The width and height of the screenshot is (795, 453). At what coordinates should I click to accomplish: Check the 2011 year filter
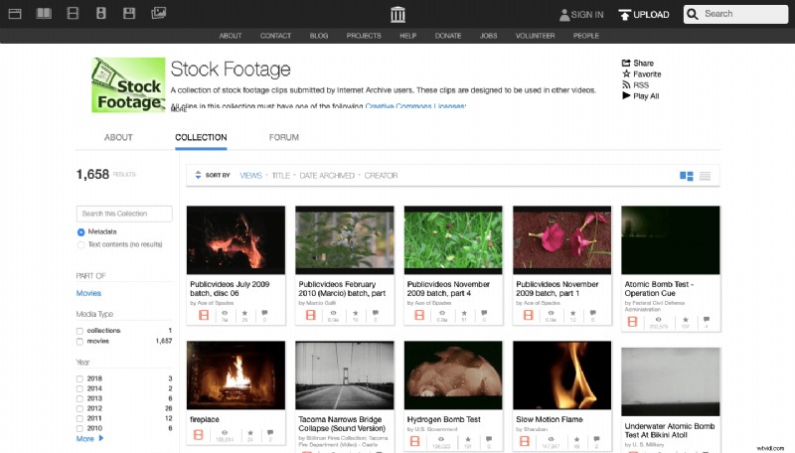coord(79,418)
